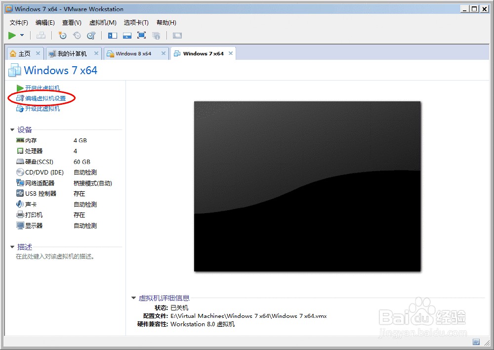Click the Windows 7 x64 VM title icon
This screenshot has width=494, height=350.
pos(14,70)
